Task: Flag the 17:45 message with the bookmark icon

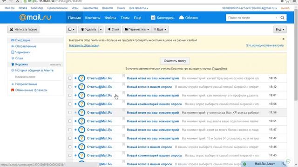Action: (123, 144)
